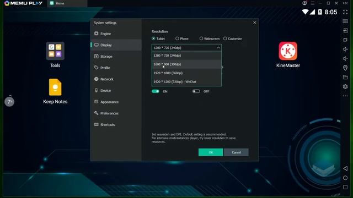Pick 1920 * 1080 (360dpi) from list
Image resolution: width=353 pixels, height=198 pixels.
click(186, 73)
